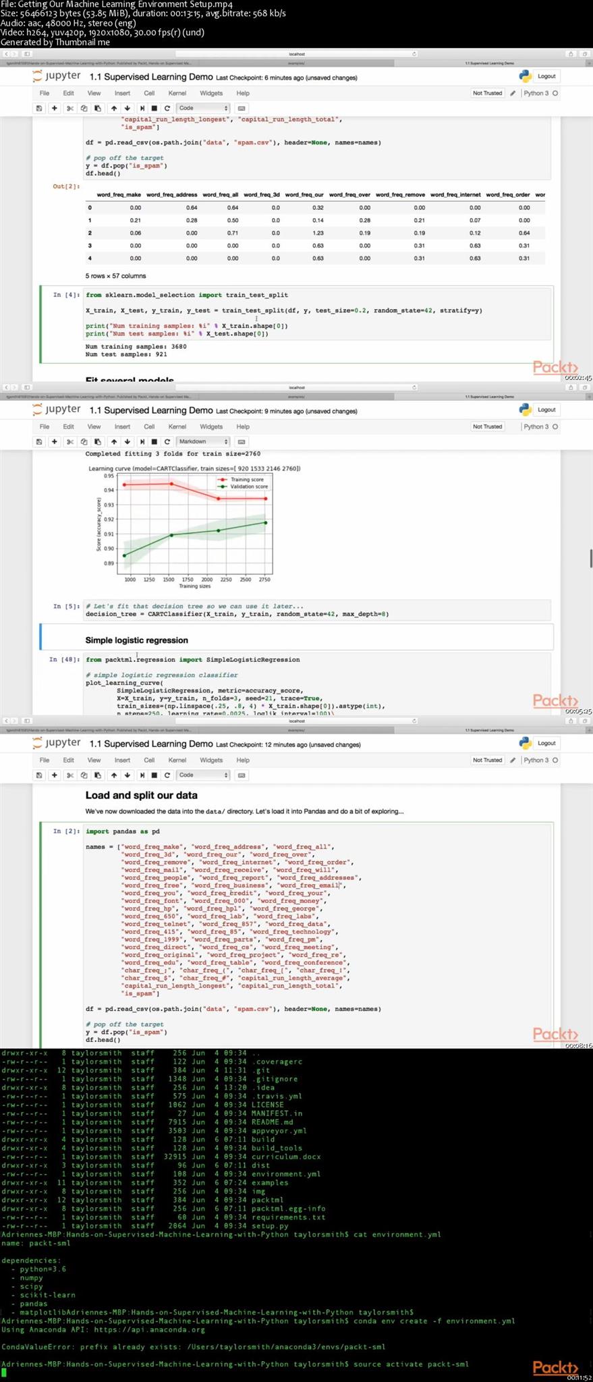593x1382 pixels.
Task: Select 1.1 Supervised Learning Demo tab in topmost browser
Action: tap(489, 63)
